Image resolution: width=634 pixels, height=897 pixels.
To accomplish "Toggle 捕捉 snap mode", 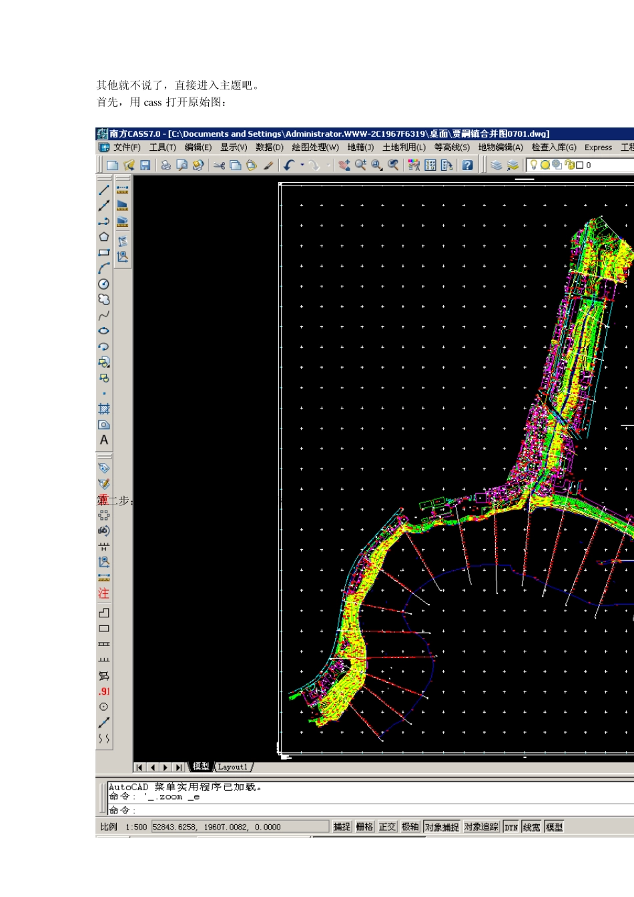I will point(342,827).
